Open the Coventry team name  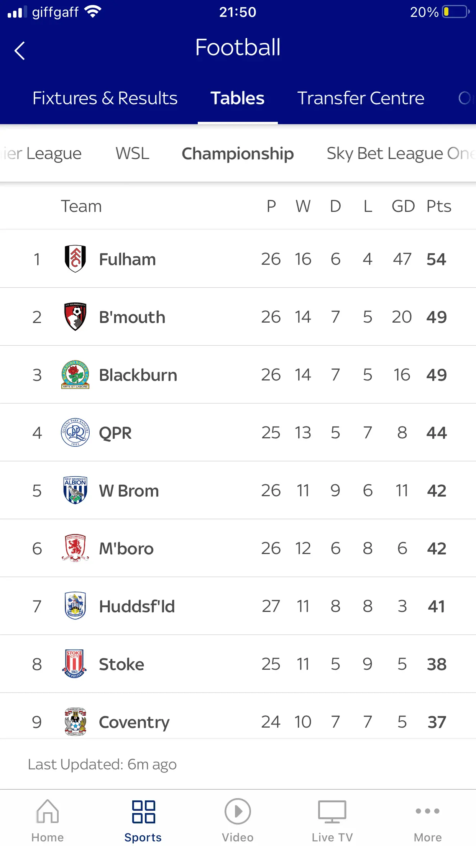tap(134, 722)
